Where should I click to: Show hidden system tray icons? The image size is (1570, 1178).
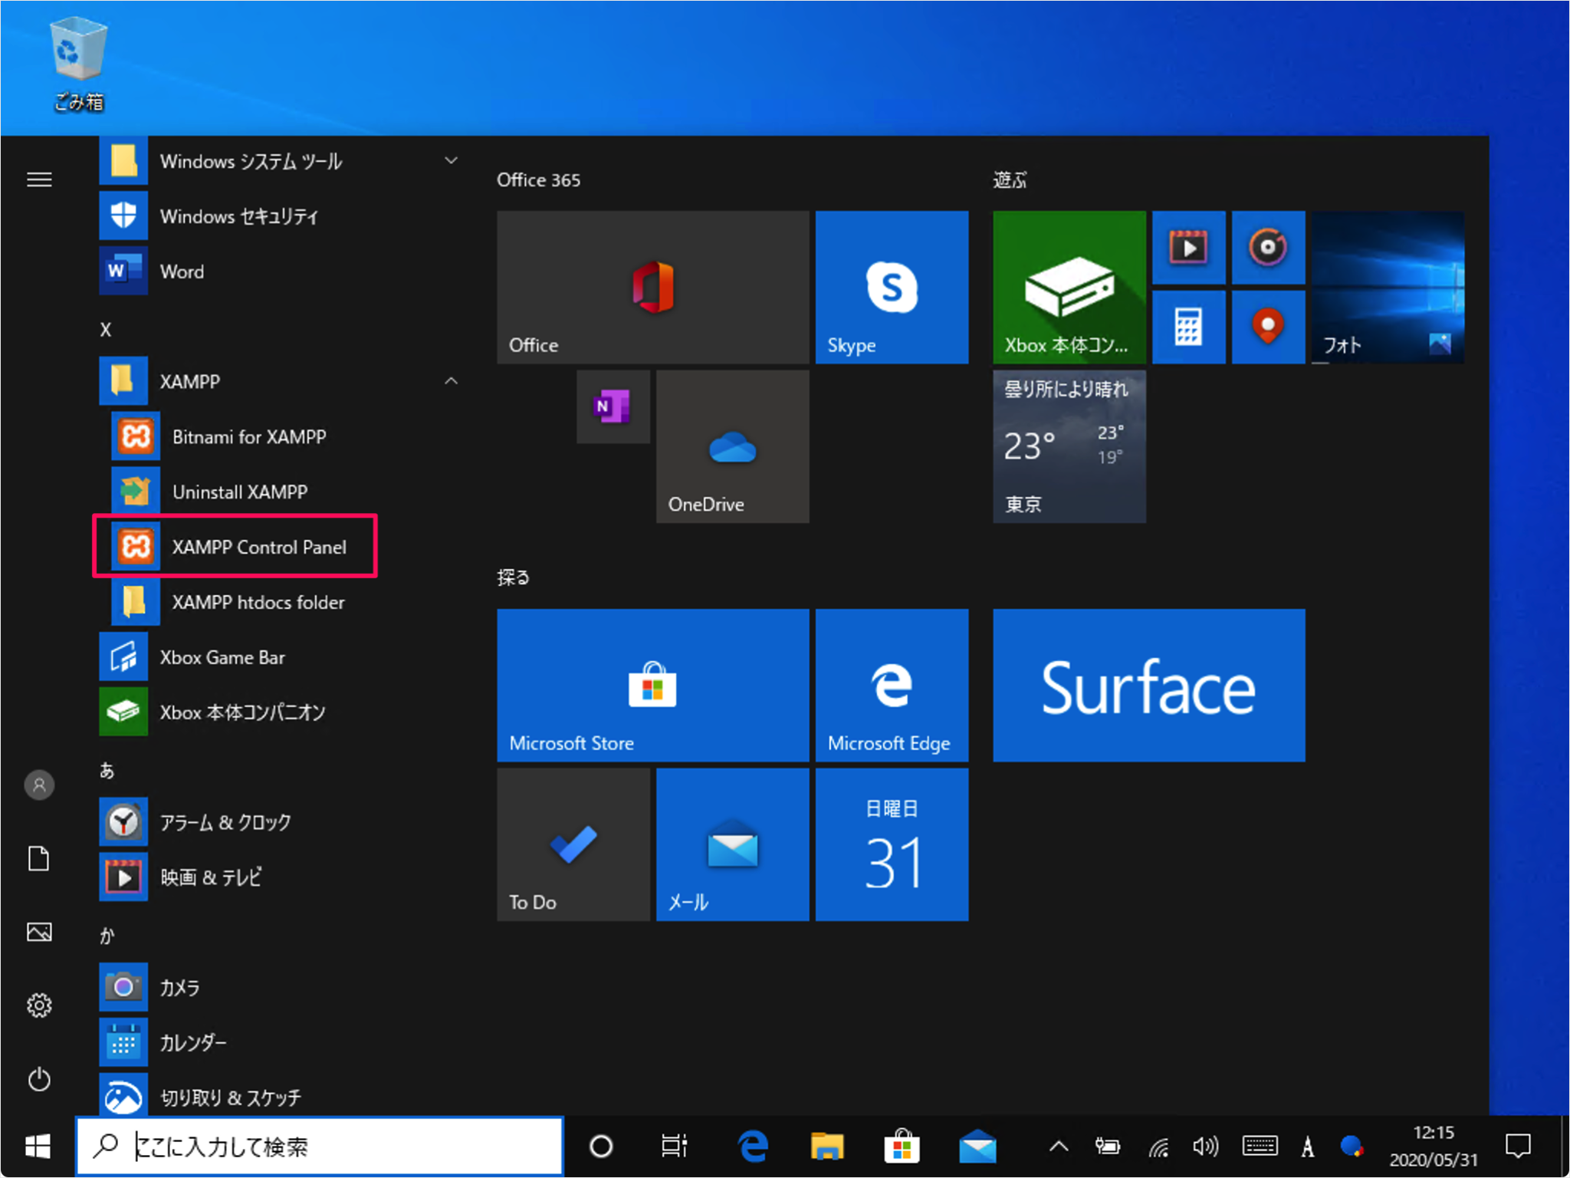tap(1059, 1147)
